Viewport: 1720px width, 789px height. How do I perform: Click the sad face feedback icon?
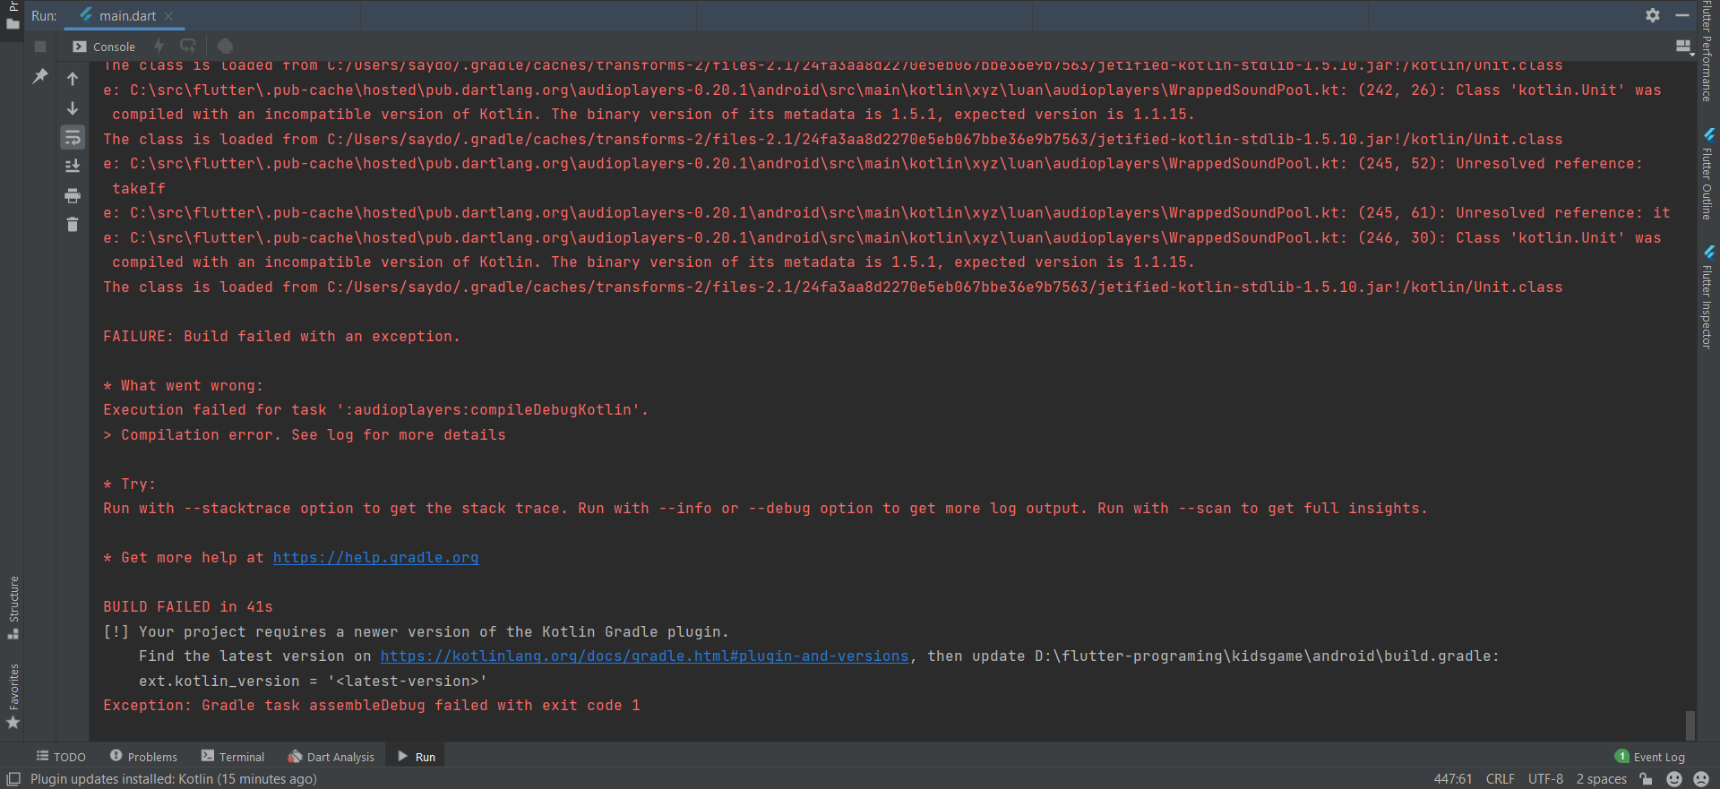[x=1701, y=779]
